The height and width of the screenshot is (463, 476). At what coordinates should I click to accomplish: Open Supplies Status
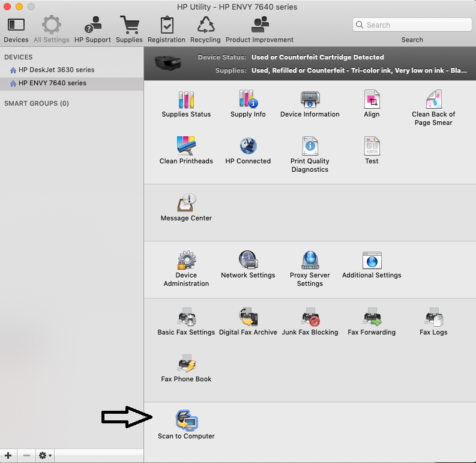186,104
